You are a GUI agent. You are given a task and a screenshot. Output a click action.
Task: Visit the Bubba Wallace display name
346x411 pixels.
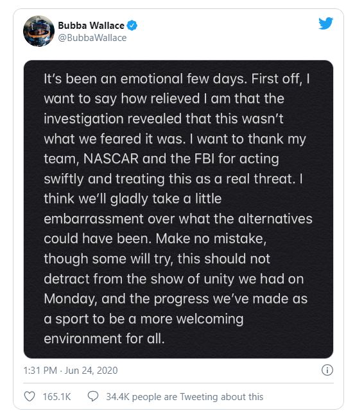tap(91, 26)
